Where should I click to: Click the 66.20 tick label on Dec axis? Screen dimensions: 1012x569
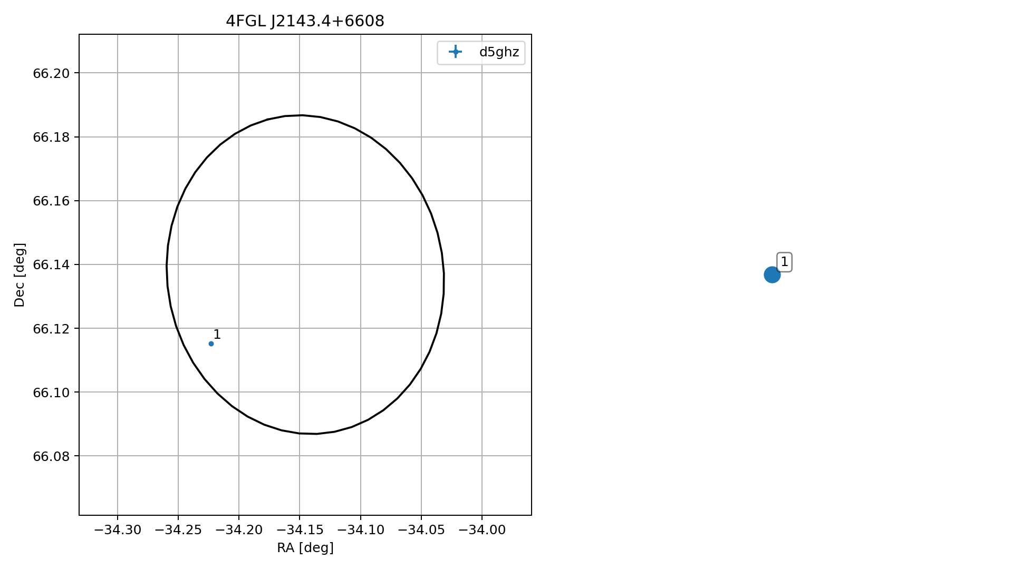coord(51,73)
